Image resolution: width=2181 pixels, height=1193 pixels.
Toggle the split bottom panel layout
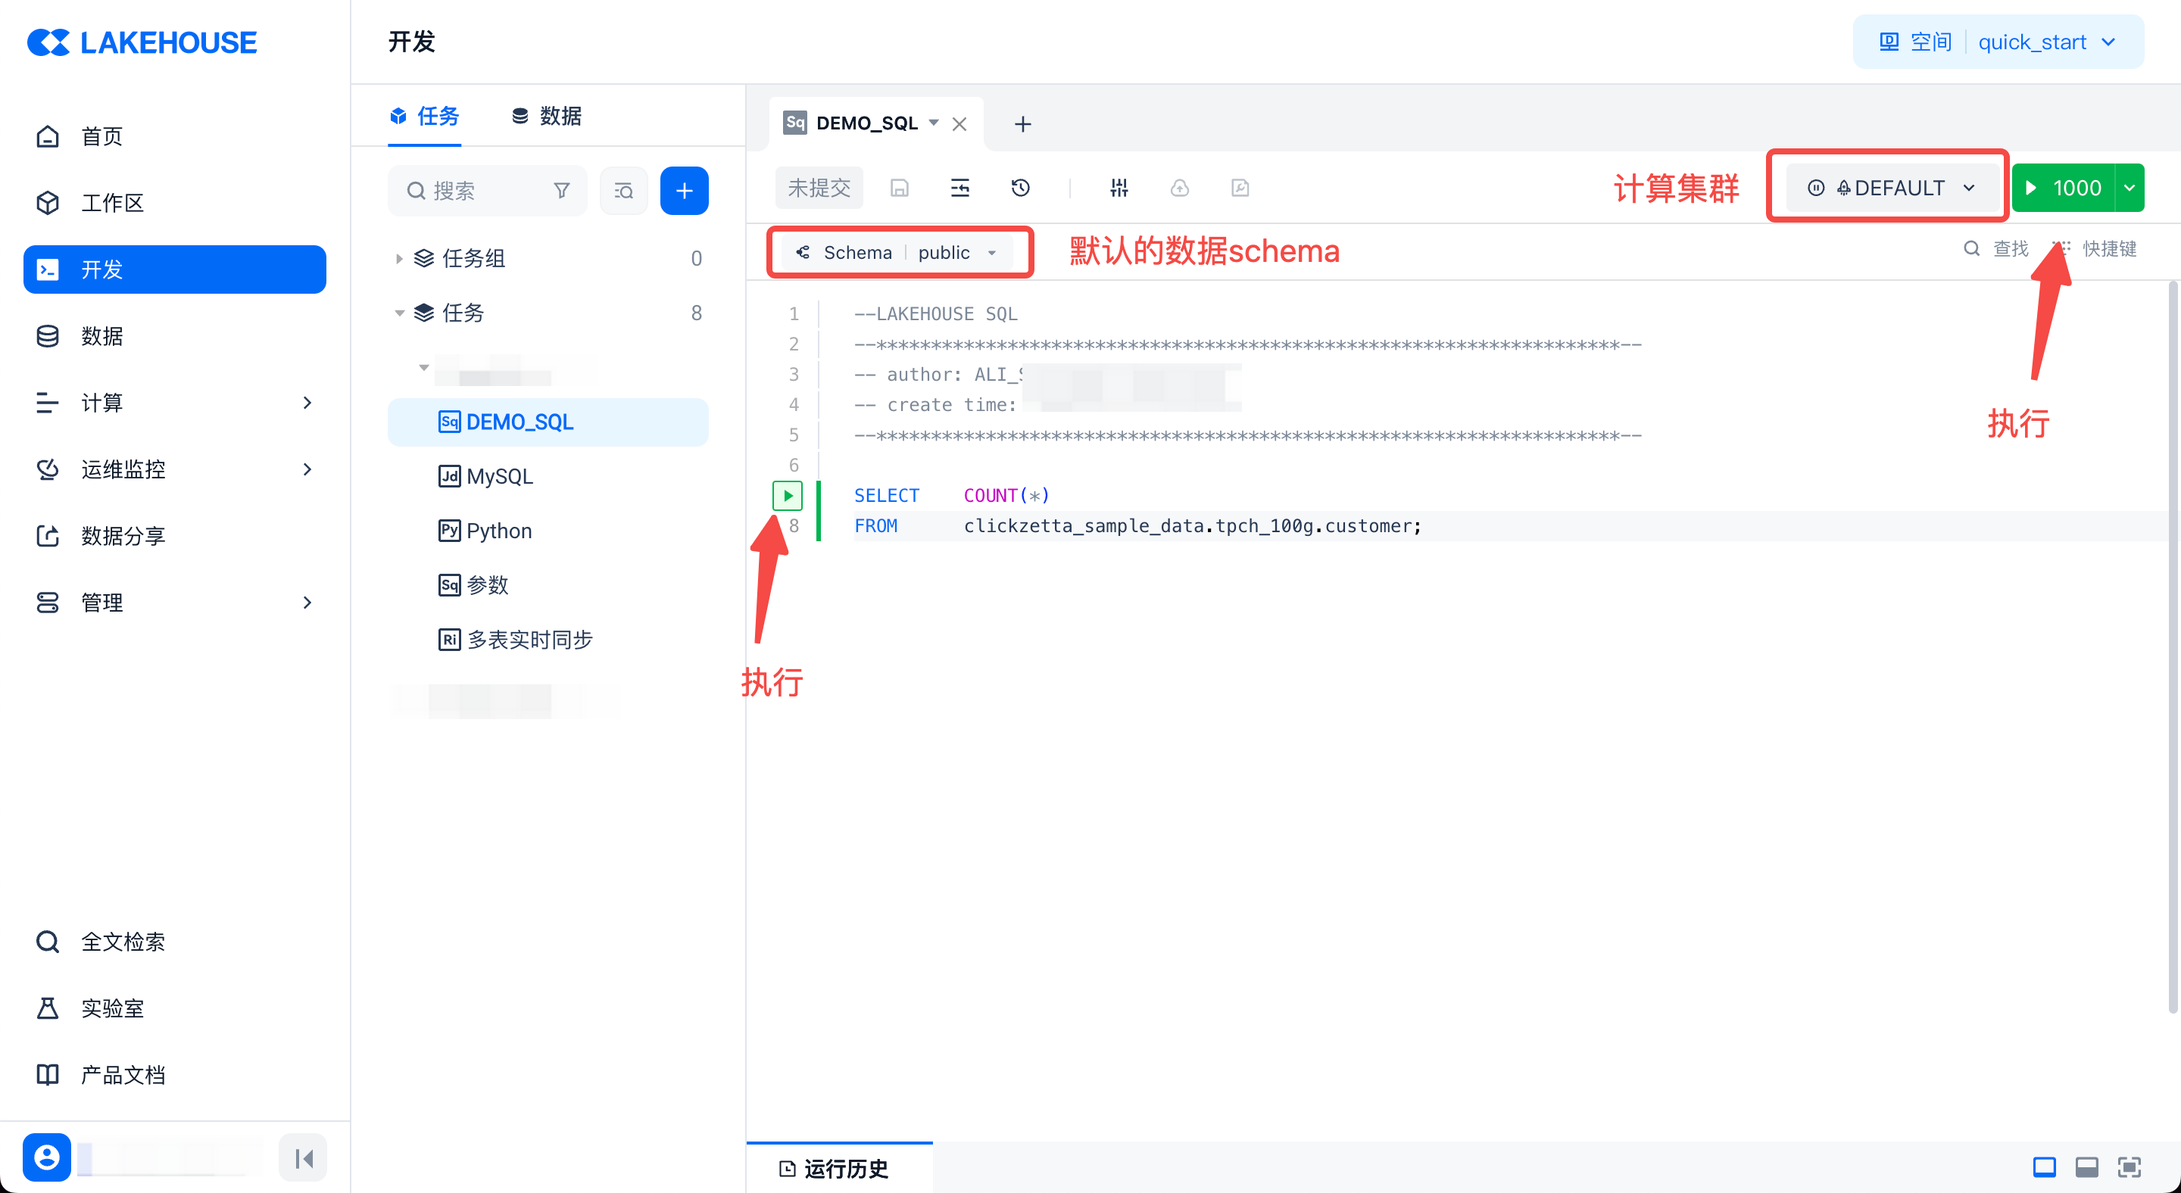[2086, 1167]
